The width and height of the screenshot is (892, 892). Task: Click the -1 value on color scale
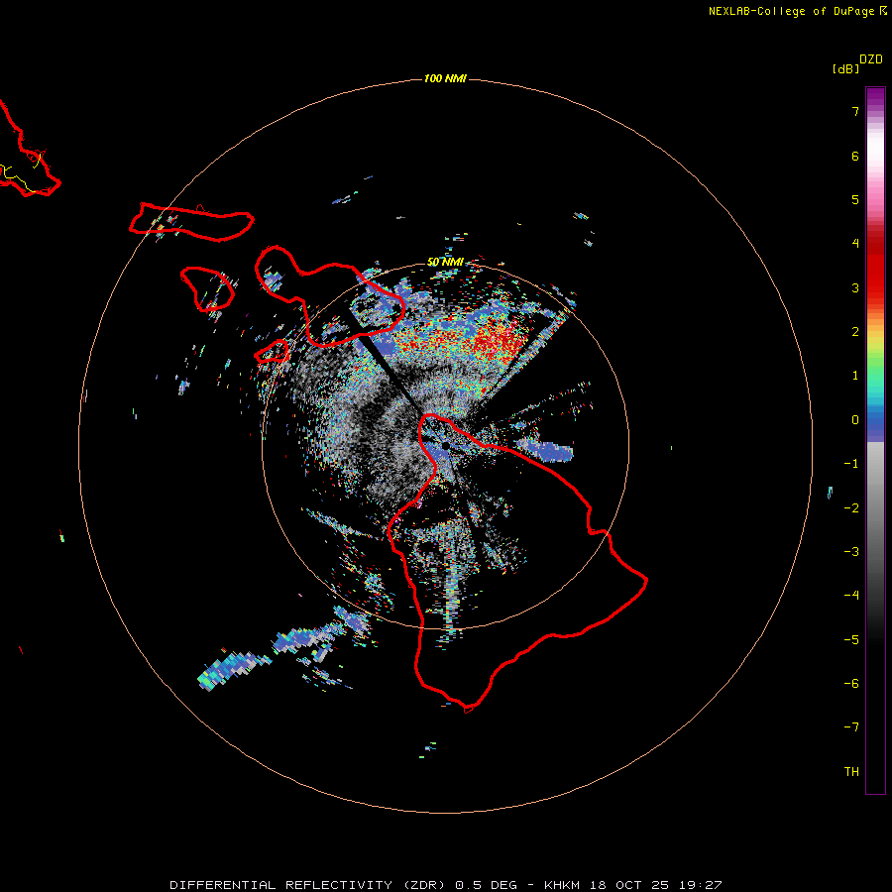tap(851, 464)
